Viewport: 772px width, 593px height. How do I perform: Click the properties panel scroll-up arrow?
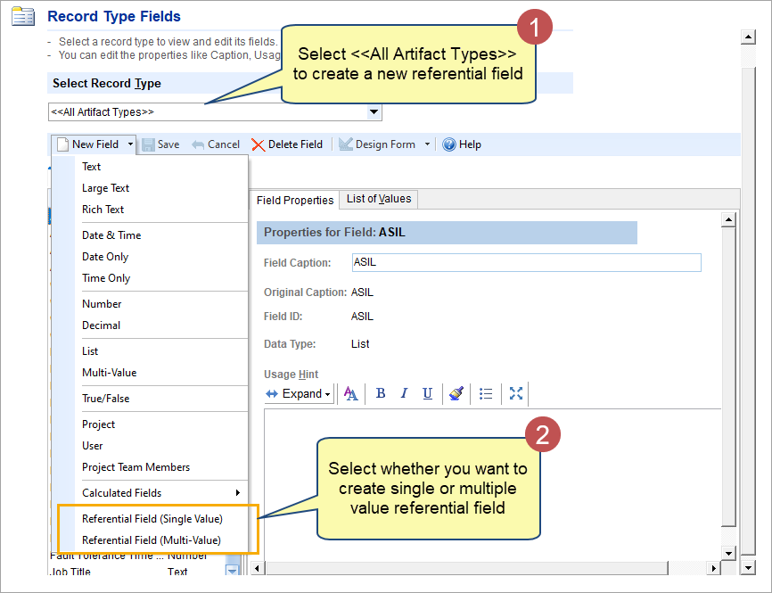click(728, 219)
